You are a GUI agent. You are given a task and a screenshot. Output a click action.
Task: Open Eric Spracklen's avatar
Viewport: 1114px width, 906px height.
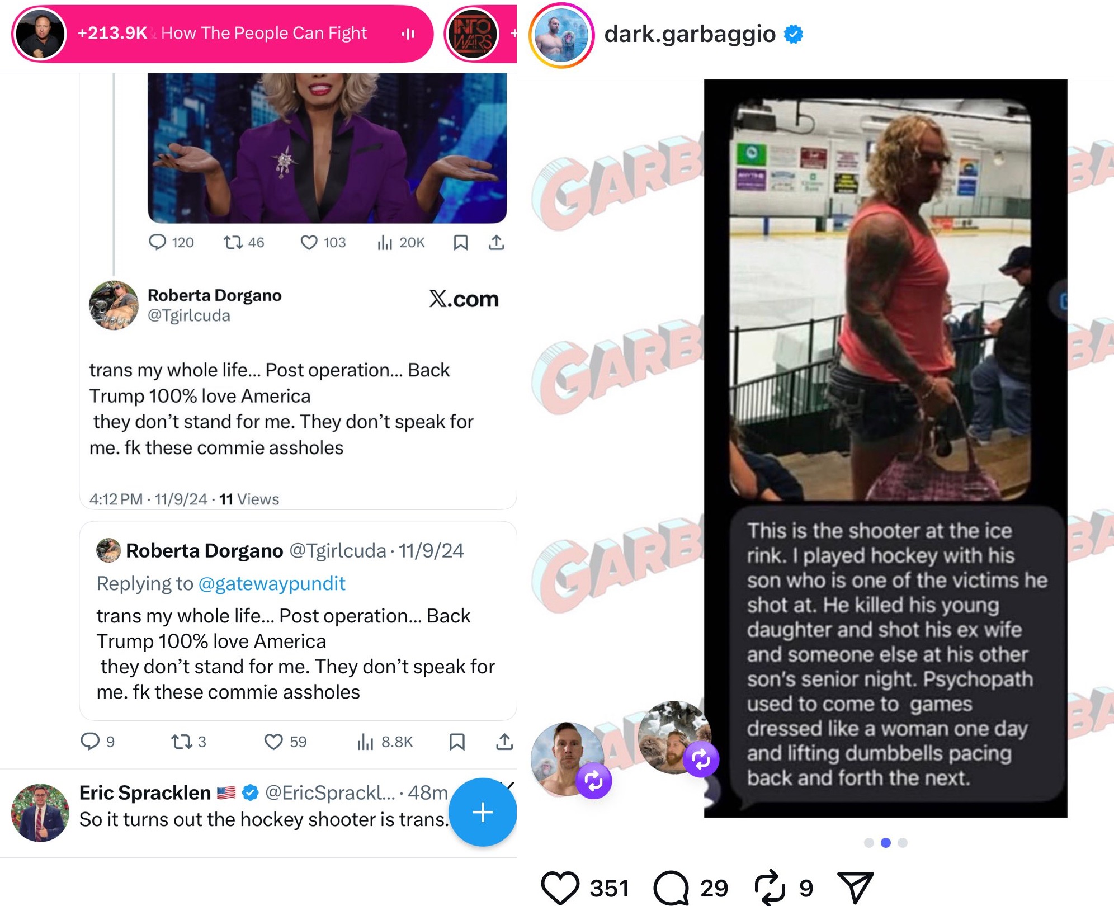click(x=40, y=813)
